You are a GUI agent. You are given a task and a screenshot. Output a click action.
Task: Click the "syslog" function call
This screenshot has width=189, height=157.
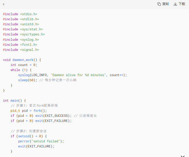(x=24, y=75)
